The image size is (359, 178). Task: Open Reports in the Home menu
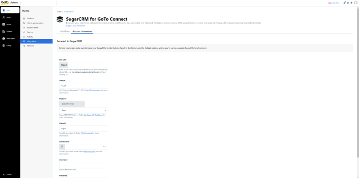(x=30, y=32)
